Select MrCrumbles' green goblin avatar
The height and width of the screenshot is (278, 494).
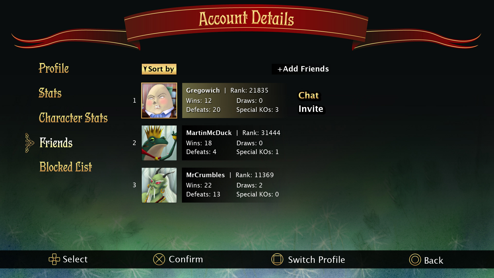pos(159,185)
